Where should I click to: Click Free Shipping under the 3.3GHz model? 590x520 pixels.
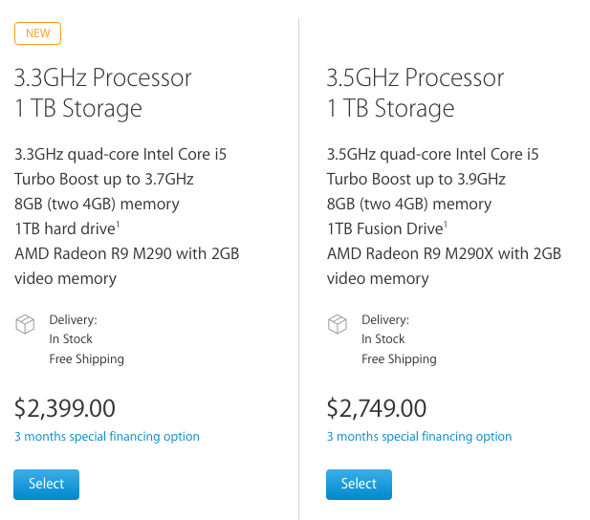[x=87, y=359]
